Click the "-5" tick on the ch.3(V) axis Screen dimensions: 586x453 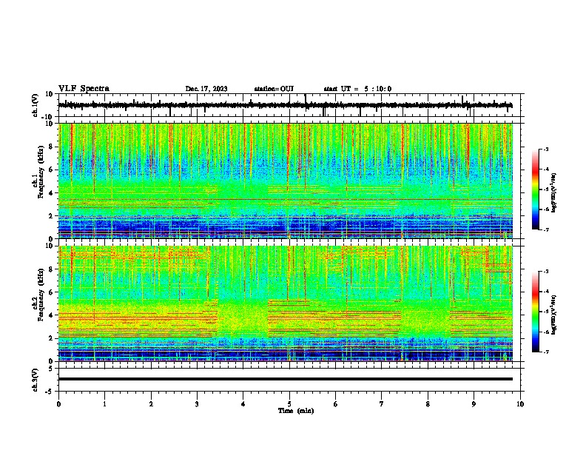click(x=50, y=392)
